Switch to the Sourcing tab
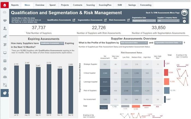The height and width of the screenshot is (119, 191). pyautogui.click(x=91, y=5)
